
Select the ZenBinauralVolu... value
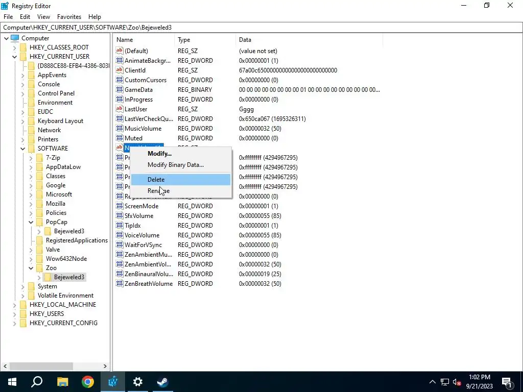pos(149,274)
